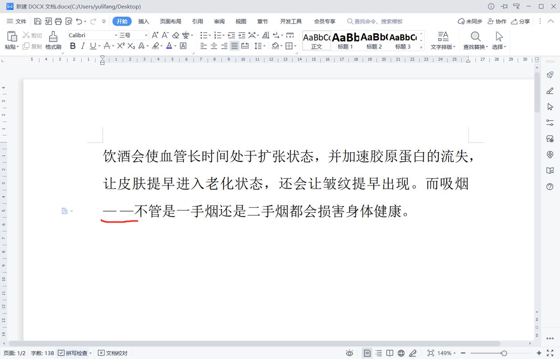
Task: Apply the font color (A) swatch
Action: [169, 46]
